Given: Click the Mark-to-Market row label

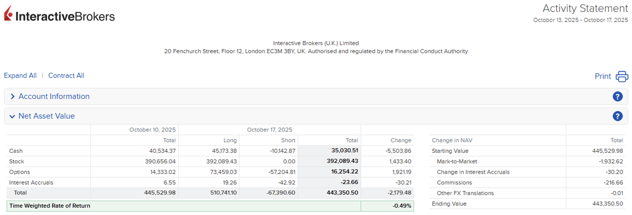Looking at the screenshot, I should 457,162.
